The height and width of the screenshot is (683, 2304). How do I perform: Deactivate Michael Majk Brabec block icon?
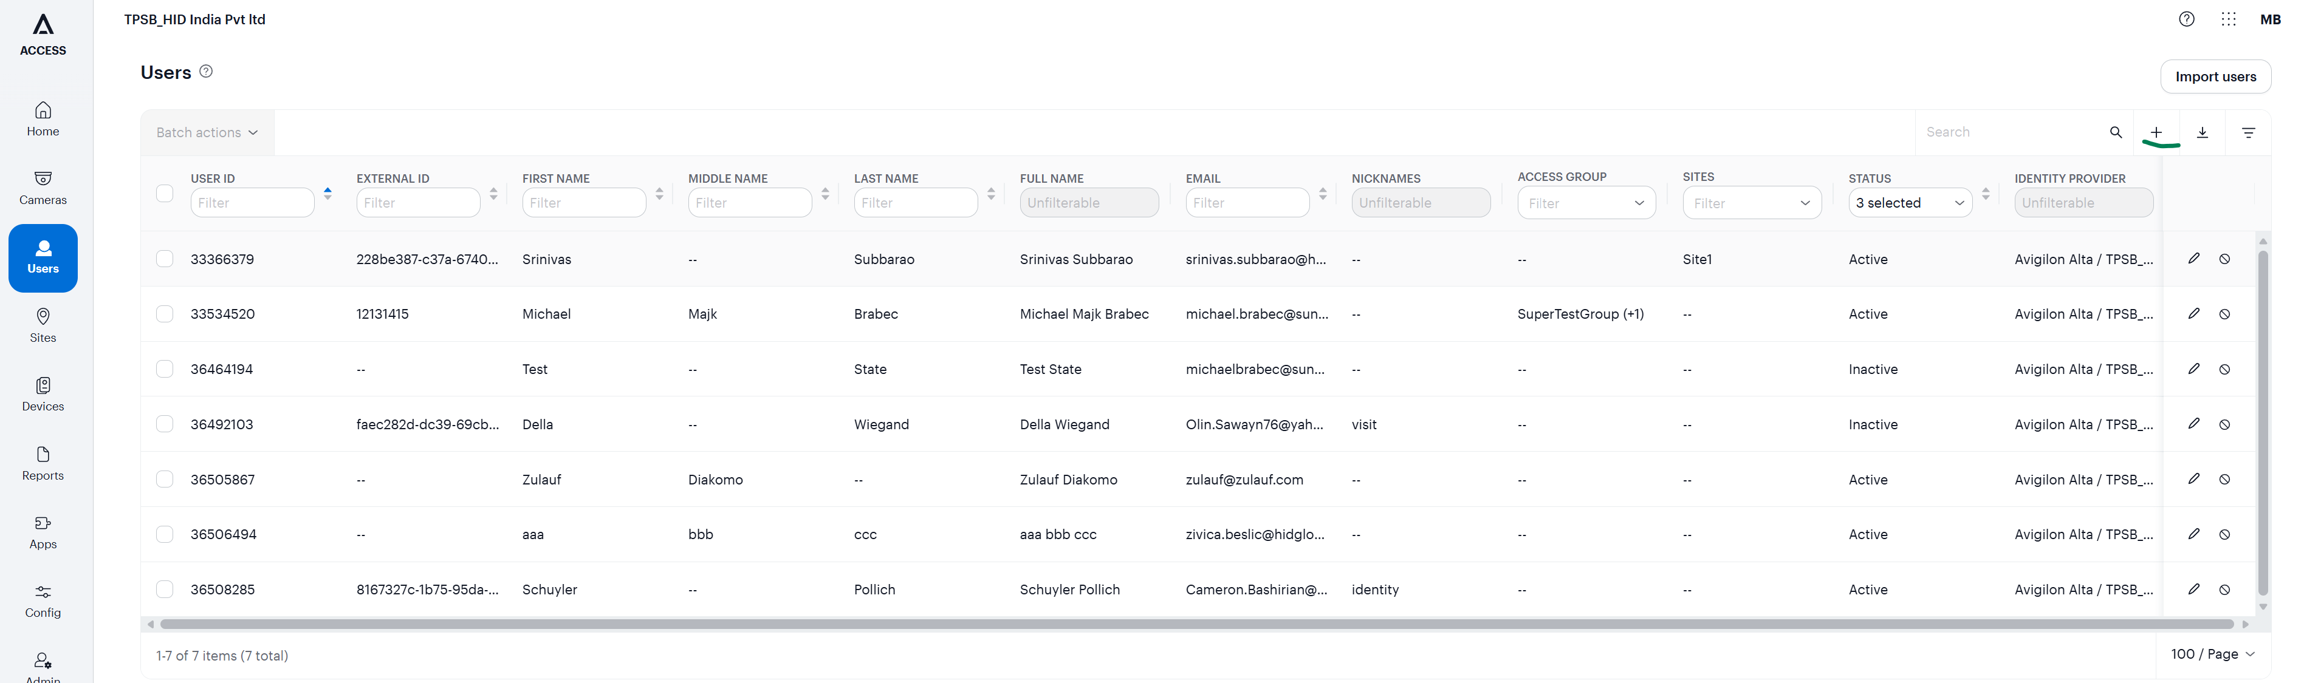(2224, 314)
